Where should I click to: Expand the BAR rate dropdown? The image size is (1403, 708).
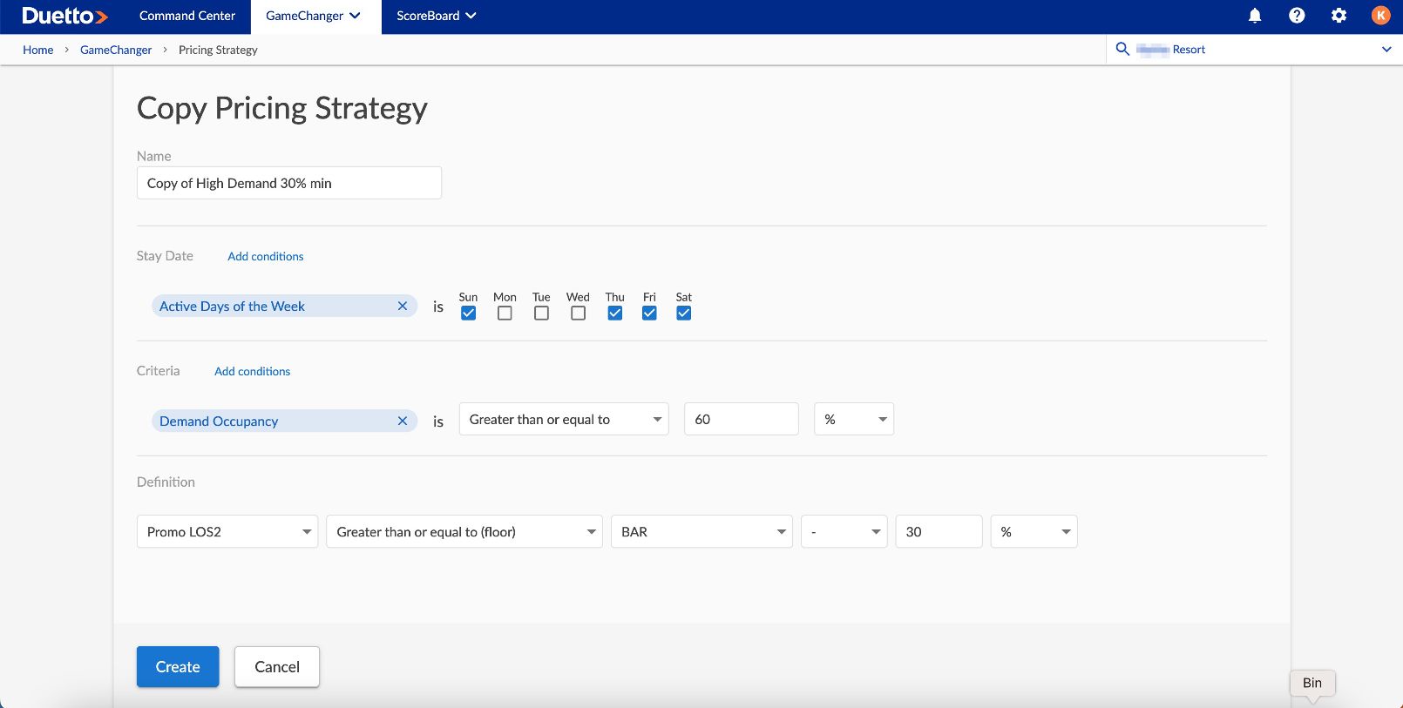click(702, 532)
